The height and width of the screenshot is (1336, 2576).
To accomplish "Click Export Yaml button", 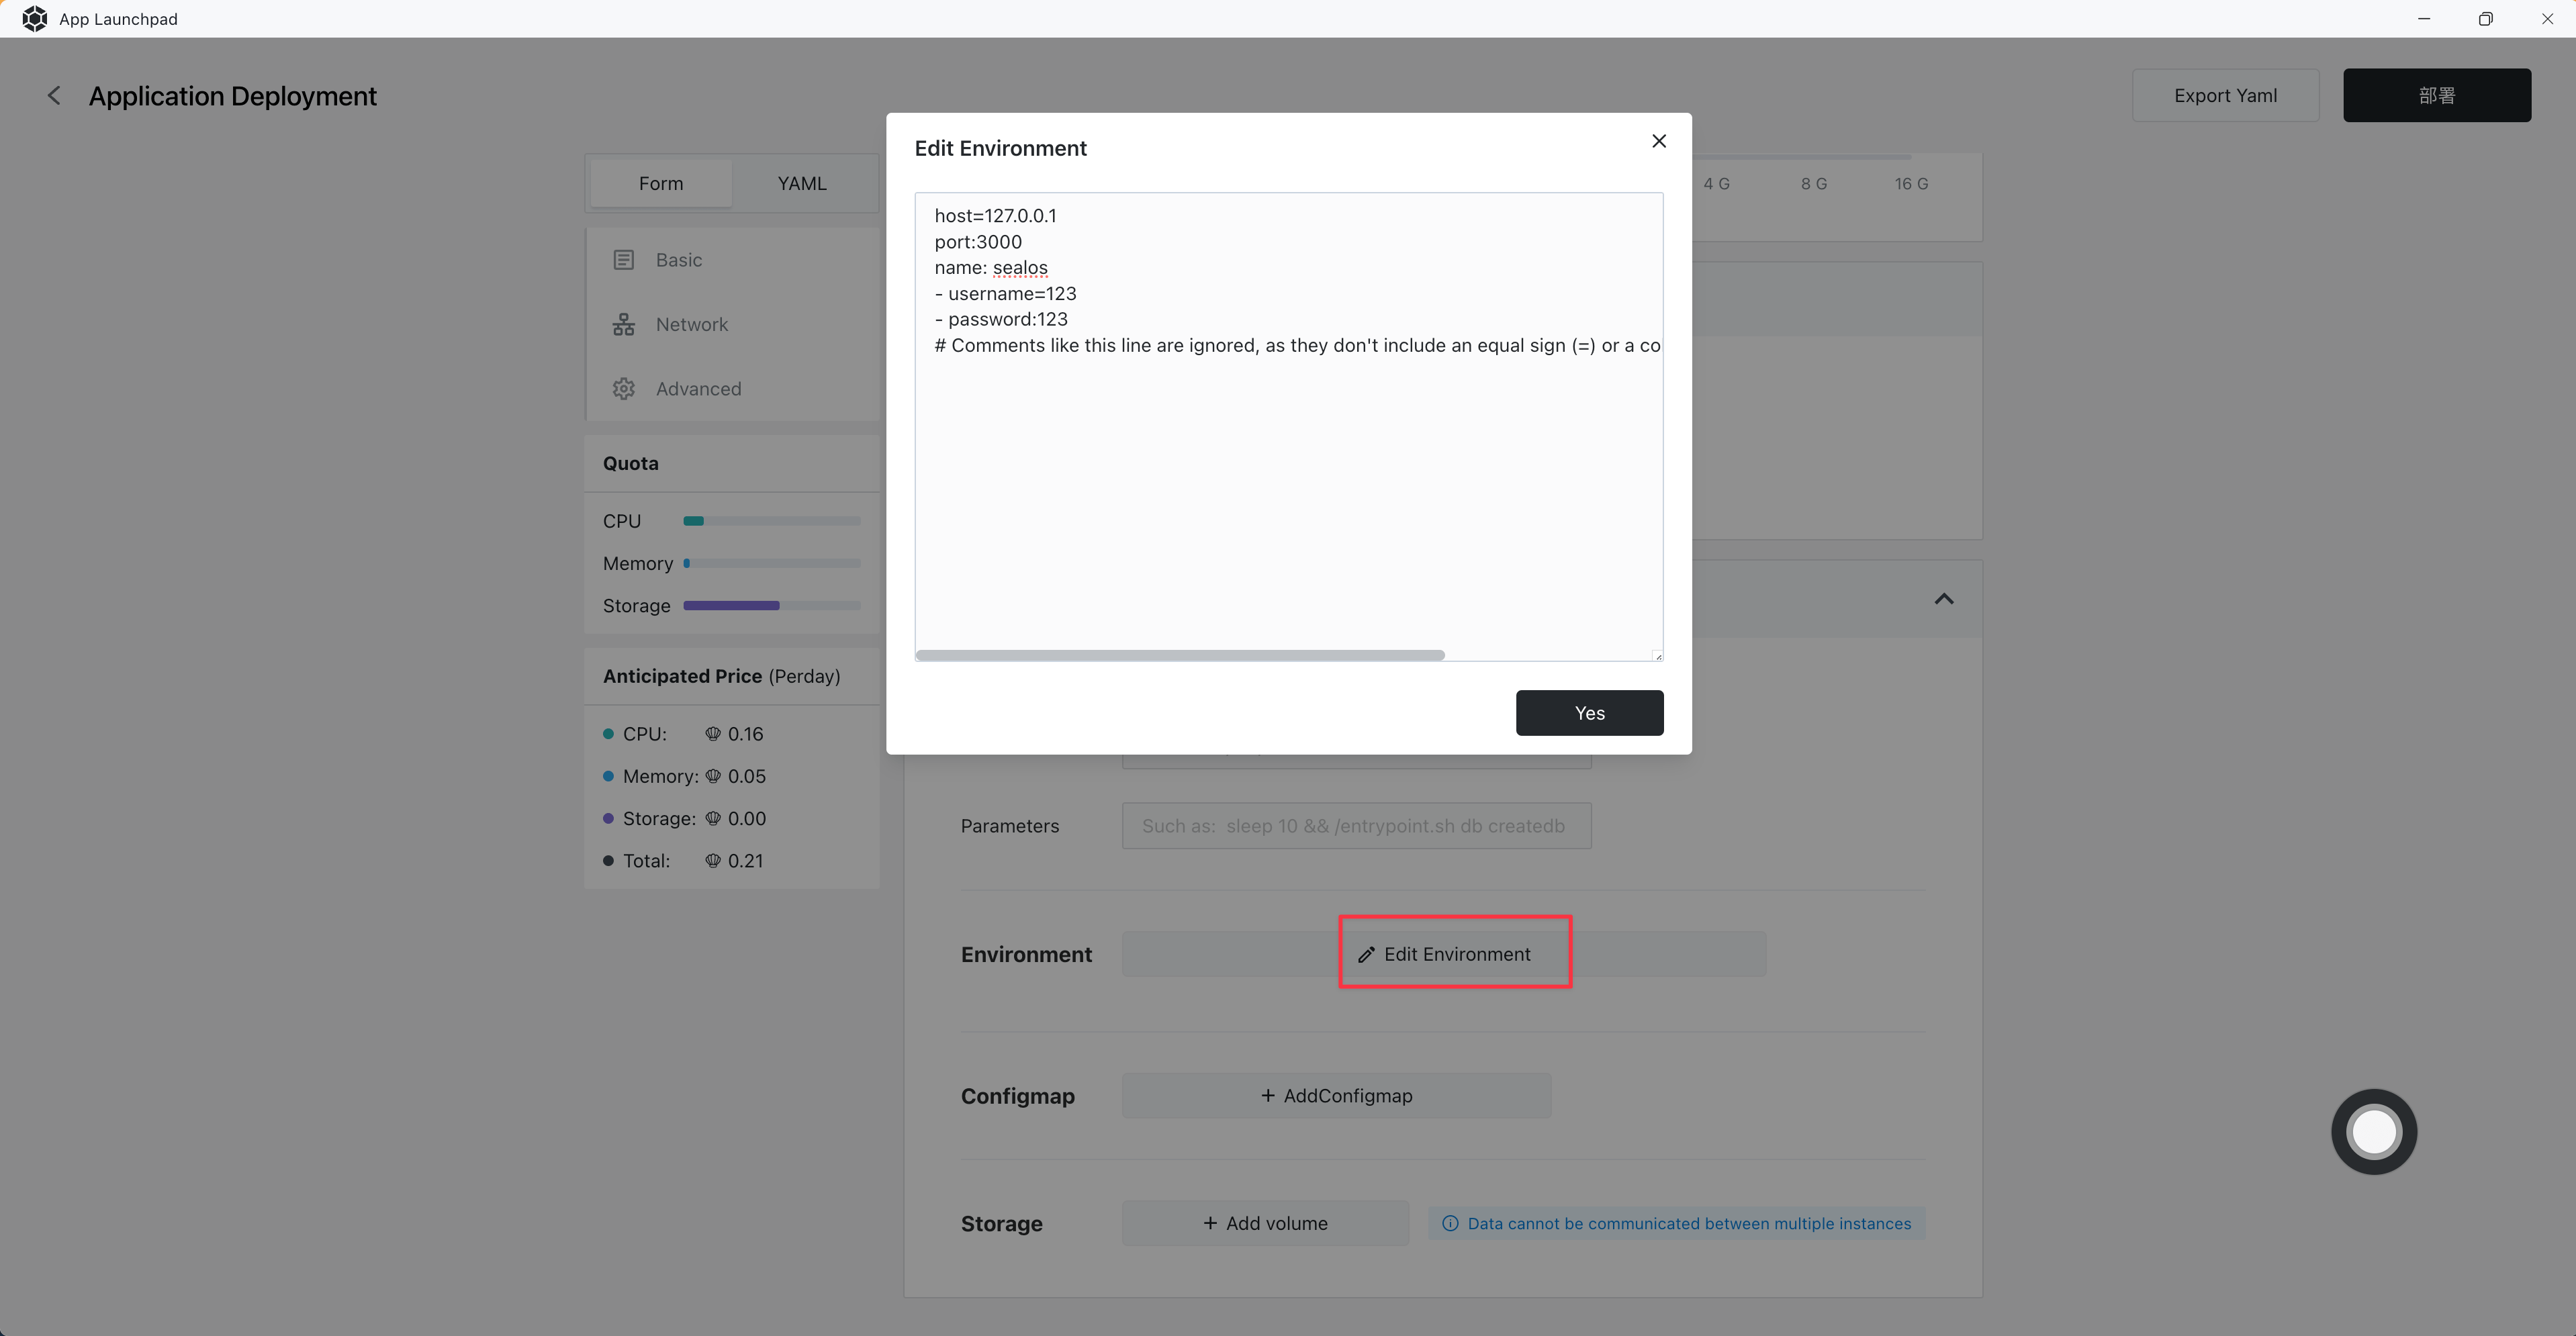I will (2225, 96).
